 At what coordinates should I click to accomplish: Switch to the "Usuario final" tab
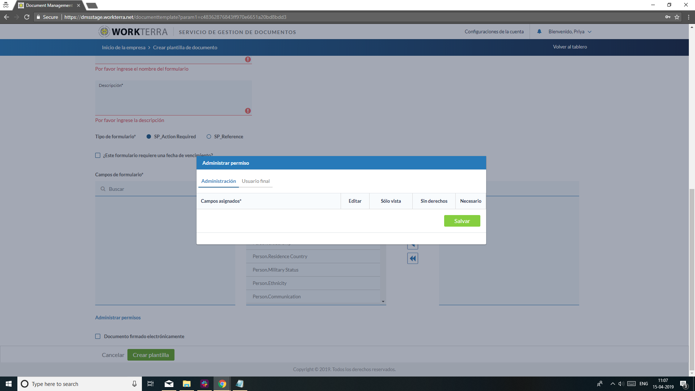256,181
